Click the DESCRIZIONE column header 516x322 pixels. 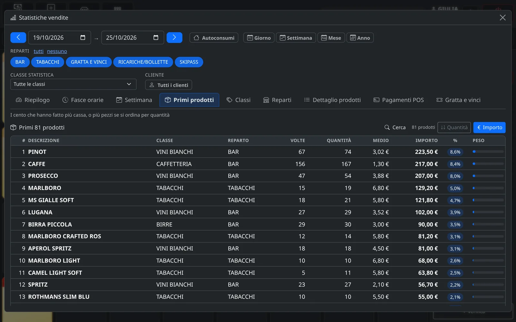coord(44,141)
